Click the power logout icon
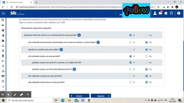This screenshot has width=184, height=103. pos(171,13)
